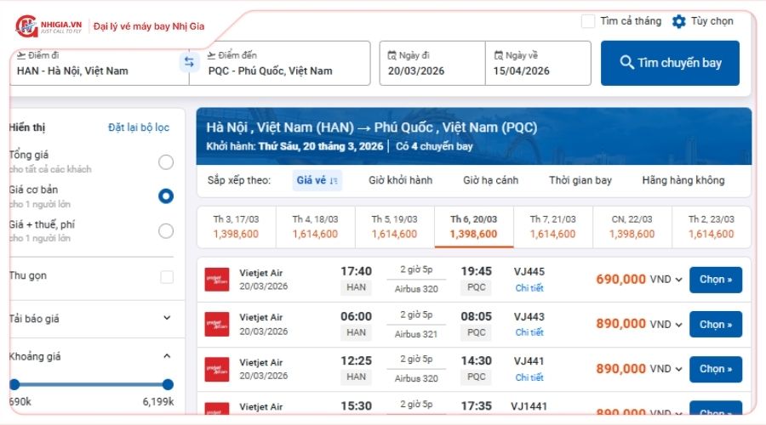
Task: Collapse the Khoảng giá section
Action: (167, 355)
